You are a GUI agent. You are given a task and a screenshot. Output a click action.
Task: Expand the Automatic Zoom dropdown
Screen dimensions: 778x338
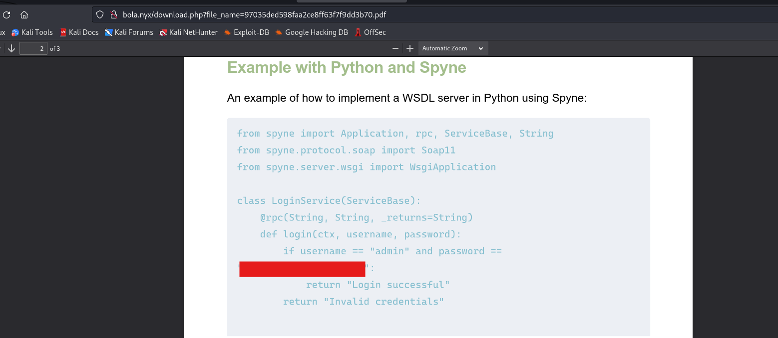[452, 48]
